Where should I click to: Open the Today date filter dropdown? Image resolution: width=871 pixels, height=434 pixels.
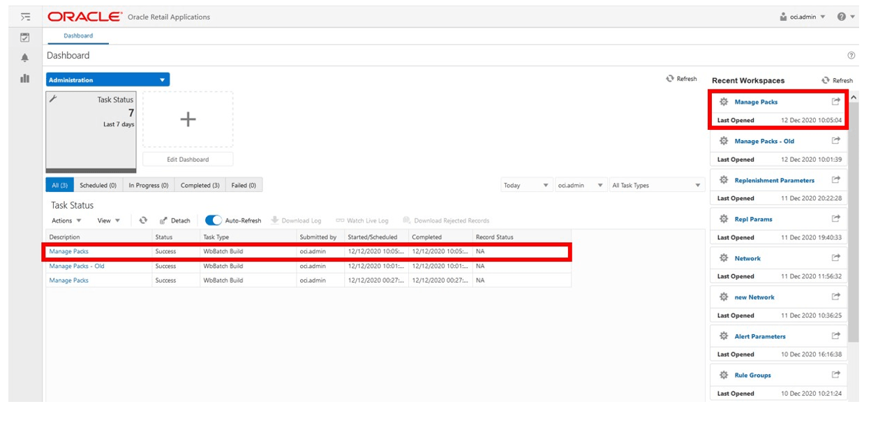[x=527, y=186]
